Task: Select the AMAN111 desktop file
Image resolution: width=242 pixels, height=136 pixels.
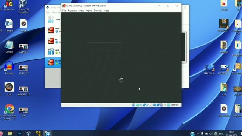Action: point(23,70)
